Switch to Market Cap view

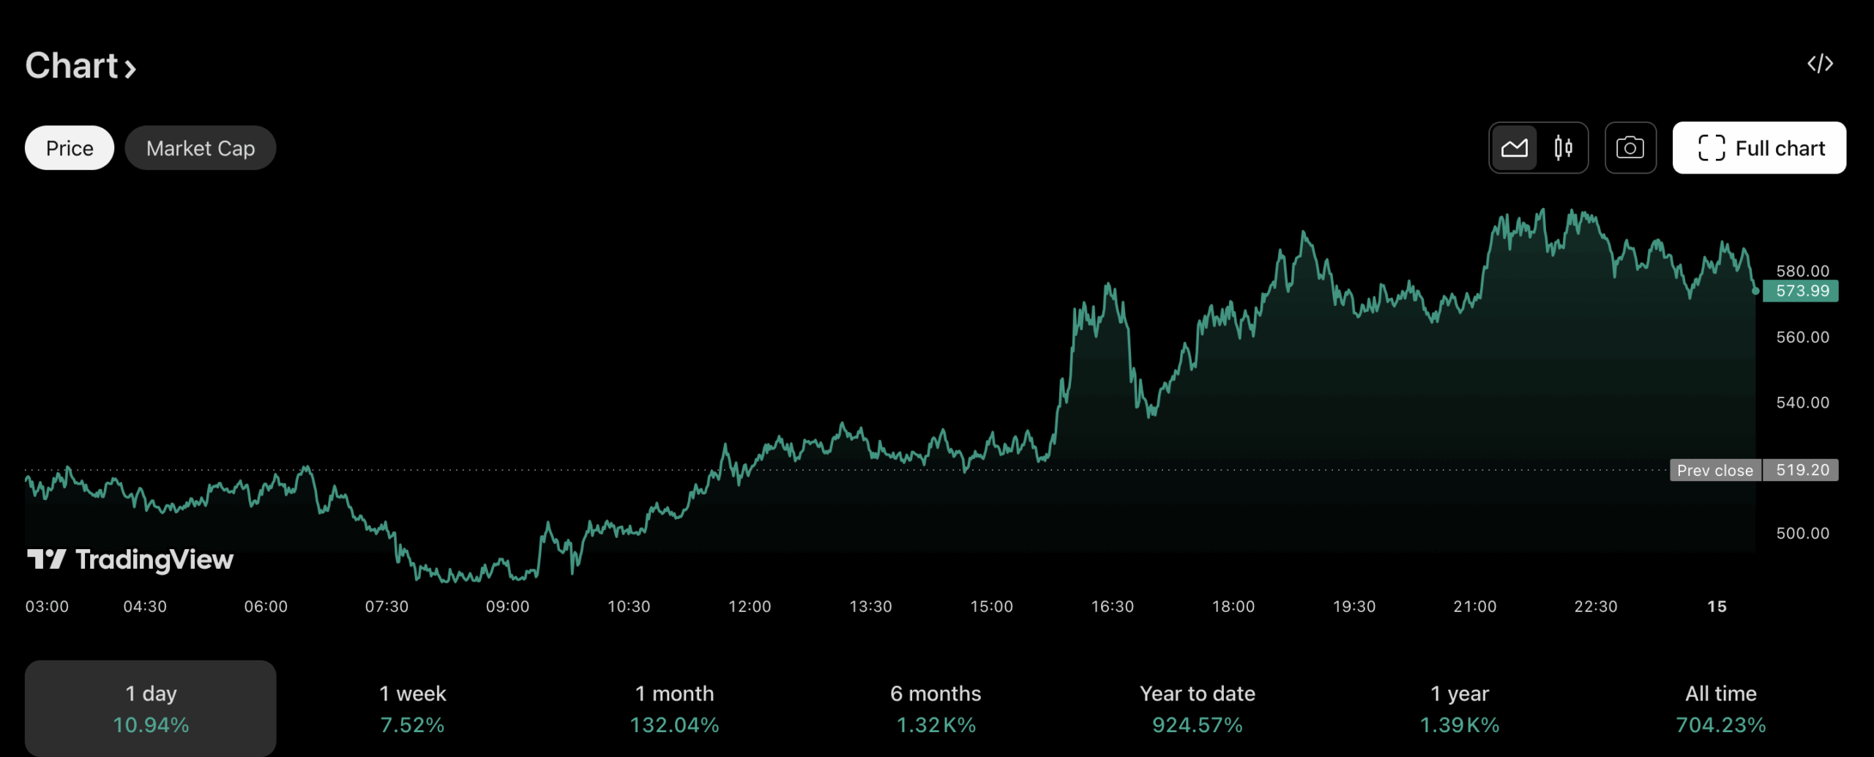coord(200,148)
